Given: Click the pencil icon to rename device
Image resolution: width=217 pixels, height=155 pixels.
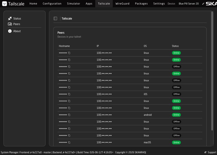Looking at the screenshot, I should tap(203, 4).
